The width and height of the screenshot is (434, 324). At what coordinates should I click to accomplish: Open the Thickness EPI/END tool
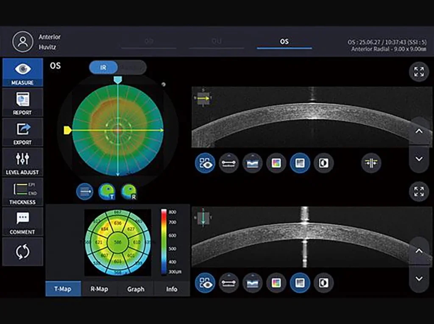coord(22,192)
